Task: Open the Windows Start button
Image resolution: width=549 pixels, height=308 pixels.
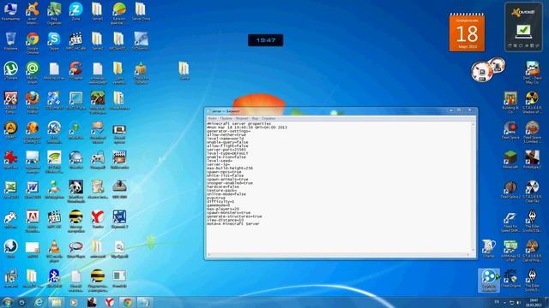Action: 7,302
